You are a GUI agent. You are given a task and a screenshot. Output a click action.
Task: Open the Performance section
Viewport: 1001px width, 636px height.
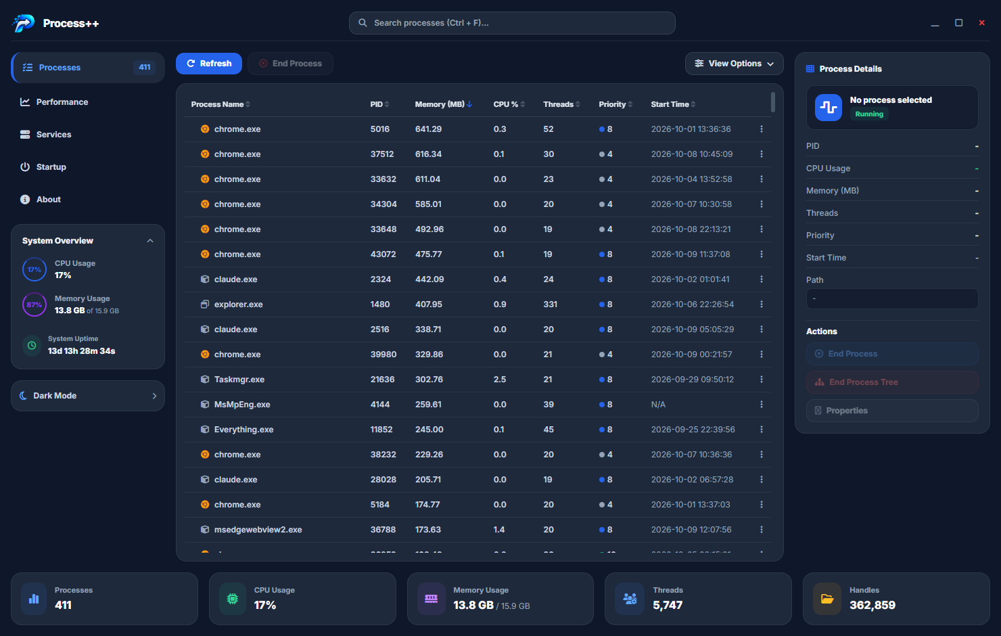coord(88,102)
